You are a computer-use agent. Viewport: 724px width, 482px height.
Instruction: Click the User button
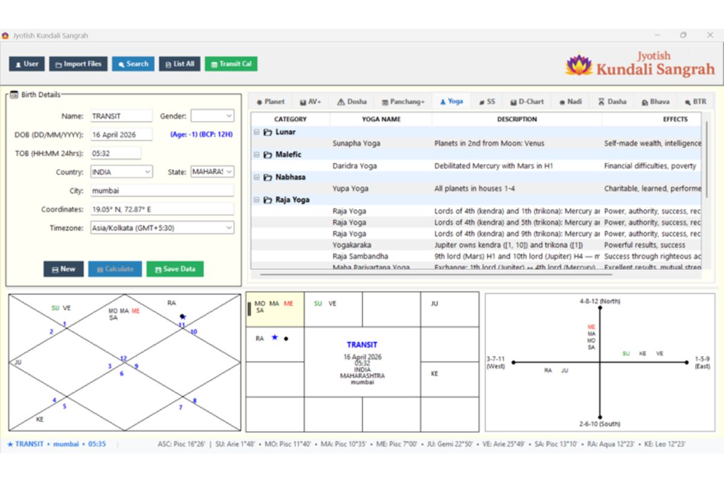[x=27, y=64]
